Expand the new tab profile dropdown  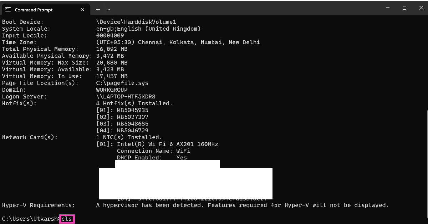click(109, 10)
